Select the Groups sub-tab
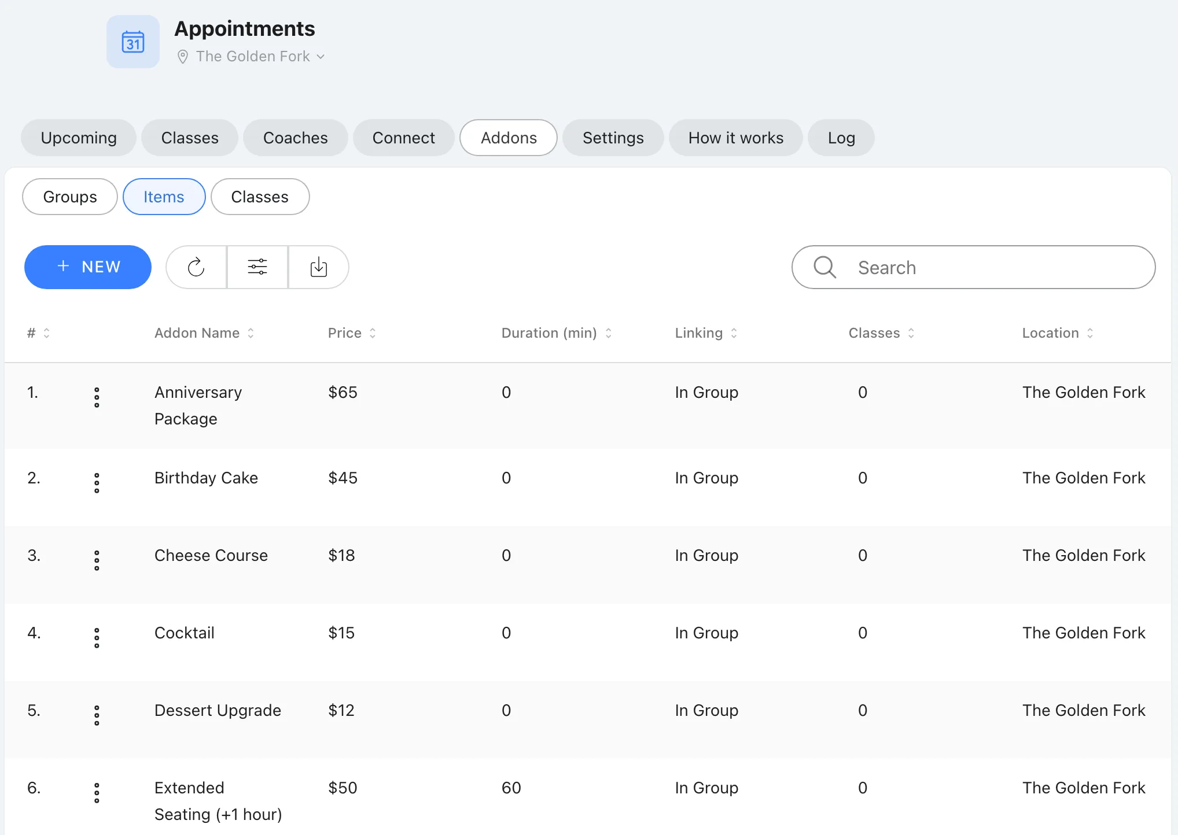 tap(70, 197)
